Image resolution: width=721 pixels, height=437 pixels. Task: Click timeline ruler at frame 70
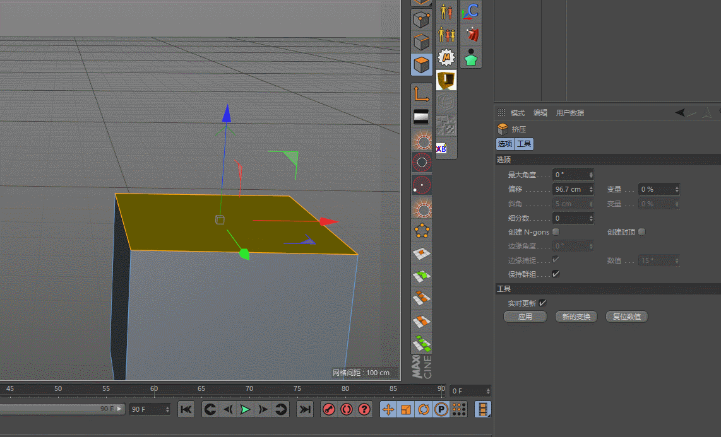[x=249, y=389]
